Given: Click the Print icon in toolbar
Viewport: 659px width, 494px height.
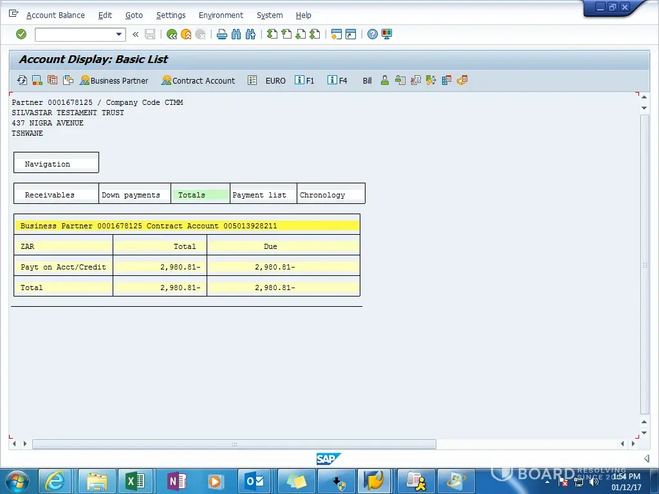Looking at the screenshot, I should pos(222,34).
